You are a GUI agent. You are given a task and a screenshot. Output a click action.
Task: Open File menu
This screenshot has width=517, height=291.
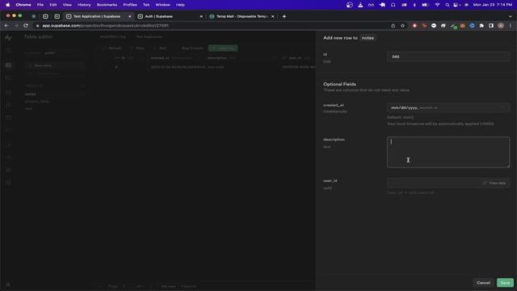[40, 5]
